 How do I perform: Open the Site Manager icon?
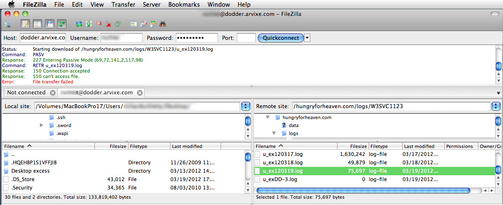click(x=8, y=24)
